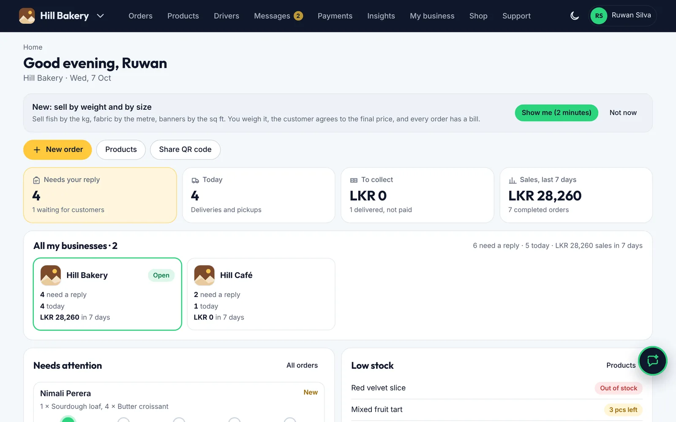Expand the Hill Bakery business switcher chevron
676x422 pixels.
(101, 16)
